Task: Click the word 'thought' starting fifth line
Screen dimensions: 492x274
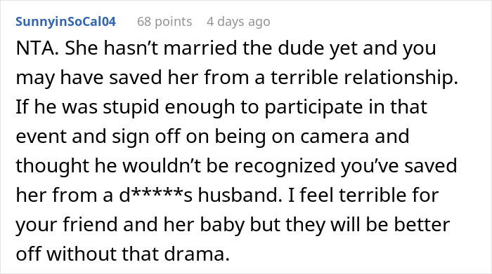Action: (53, 166)
